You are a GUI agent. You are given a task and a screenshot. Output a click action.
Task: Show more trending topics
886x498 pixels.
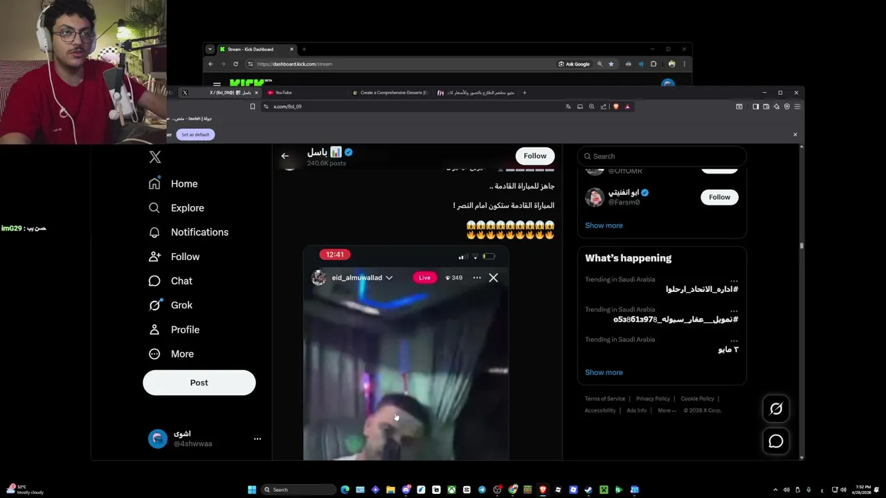tap(604, 372)
